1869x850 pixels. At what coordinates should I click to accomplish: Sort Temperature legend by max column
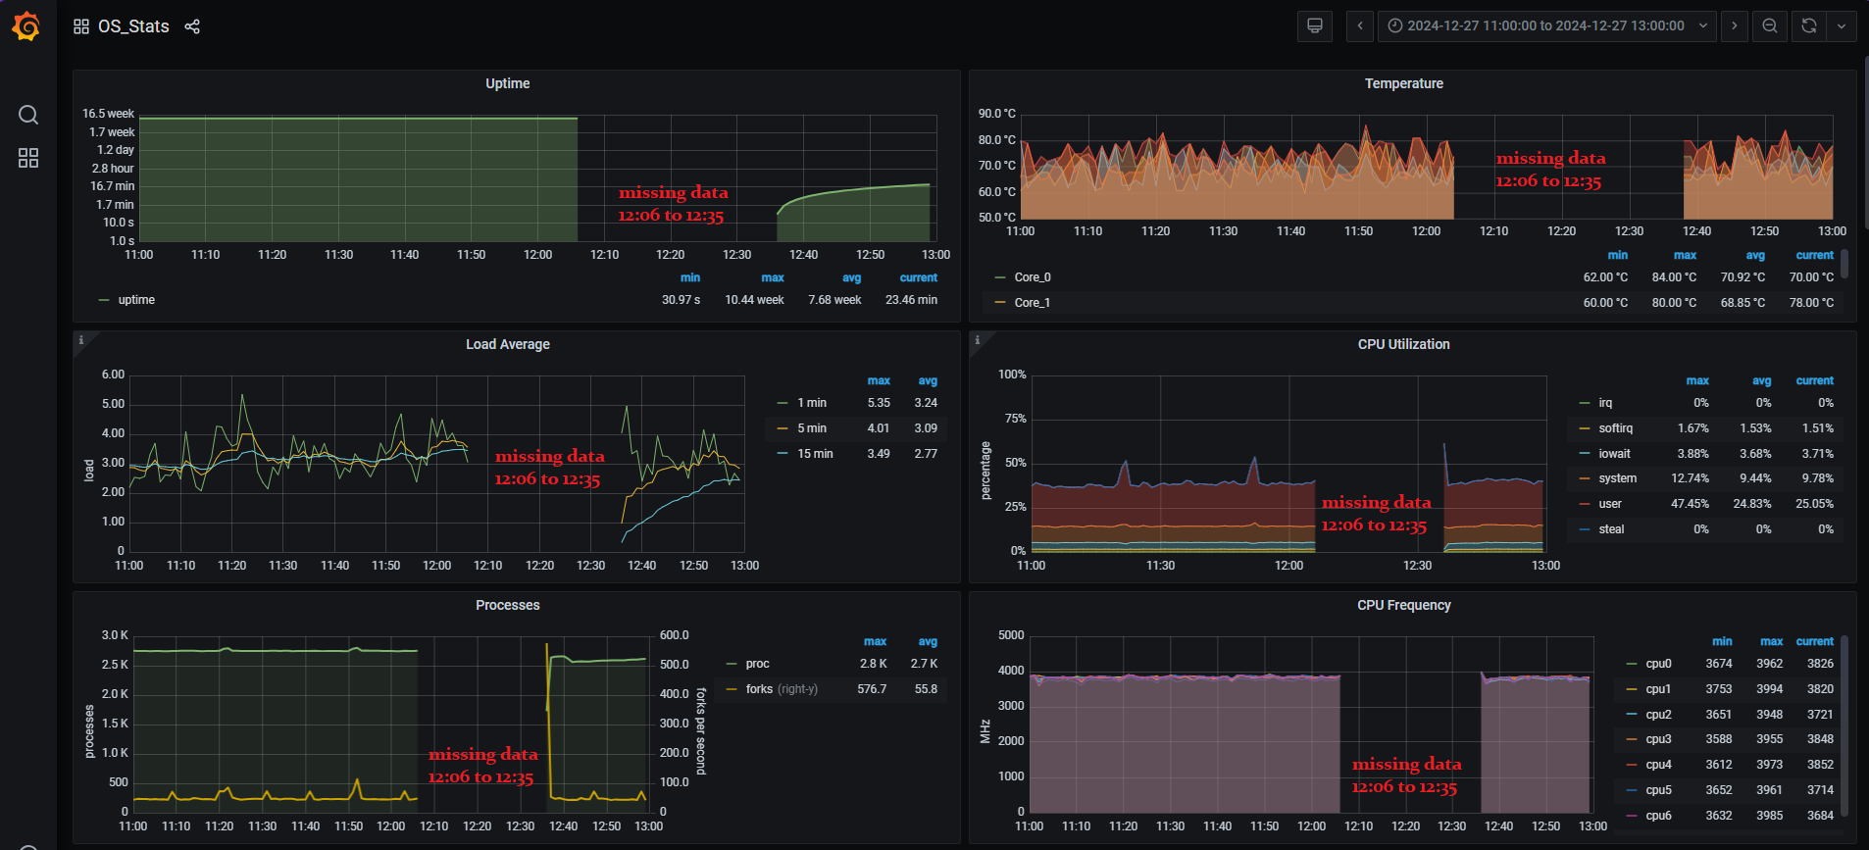(1685, 255)
